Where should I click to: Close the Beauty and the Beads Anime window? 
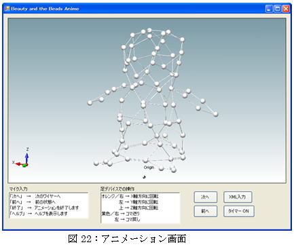tap(286, 9)
